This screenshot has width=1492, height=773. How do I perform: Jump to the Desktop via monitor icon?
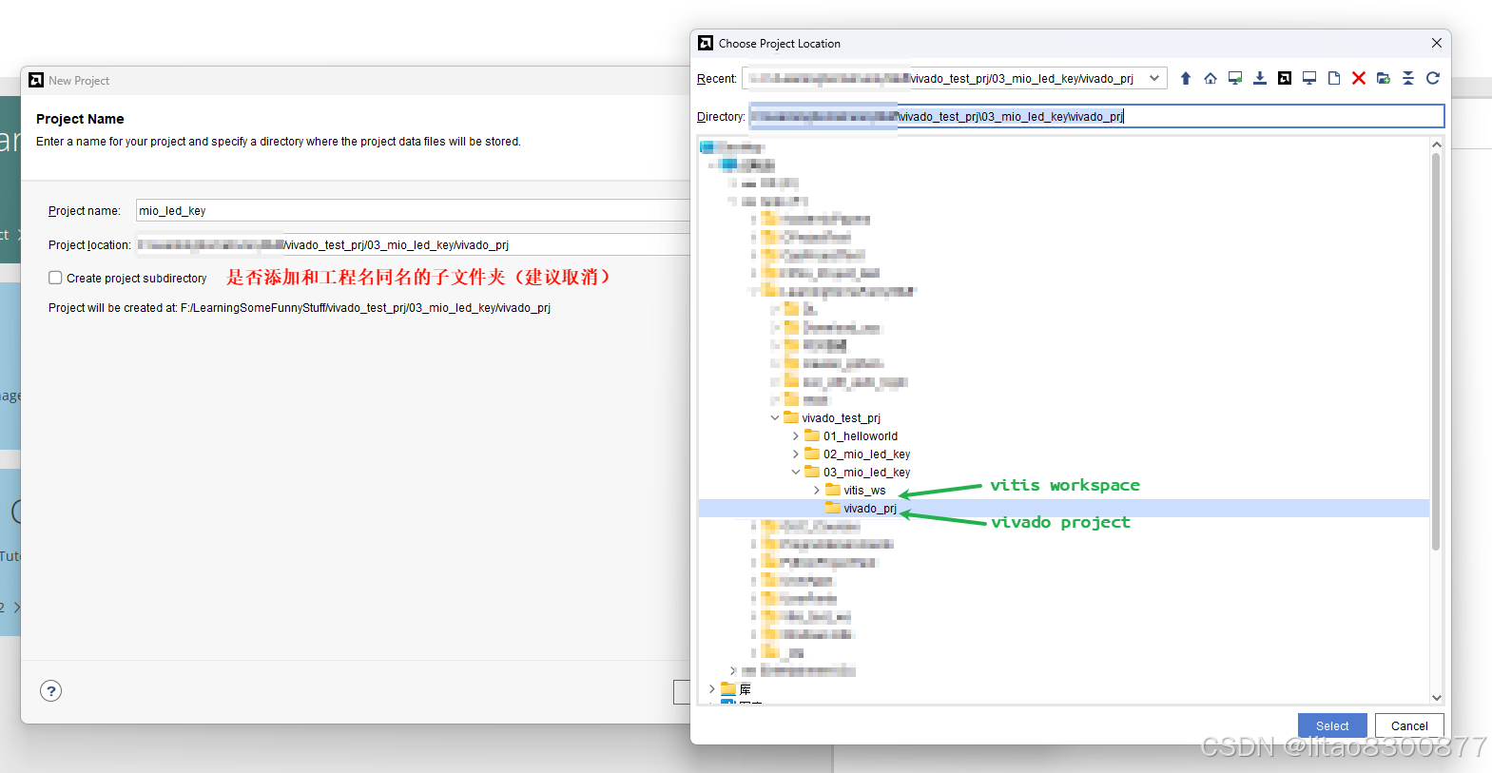click(1309, 78)
